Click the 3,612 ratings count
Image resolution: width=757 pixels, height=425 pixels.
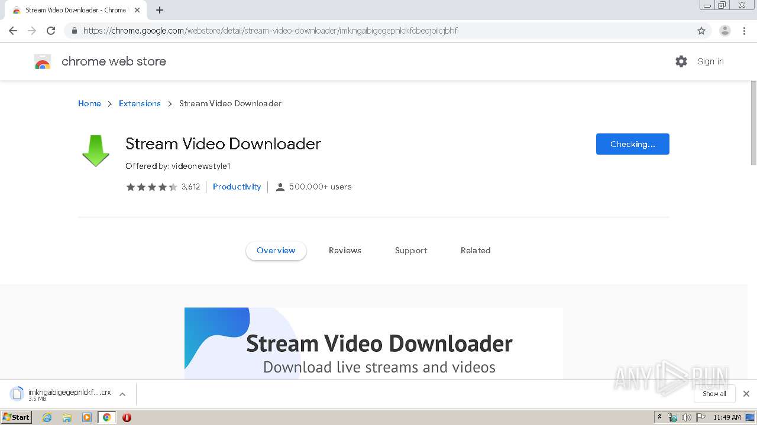(x=191, y=187)
